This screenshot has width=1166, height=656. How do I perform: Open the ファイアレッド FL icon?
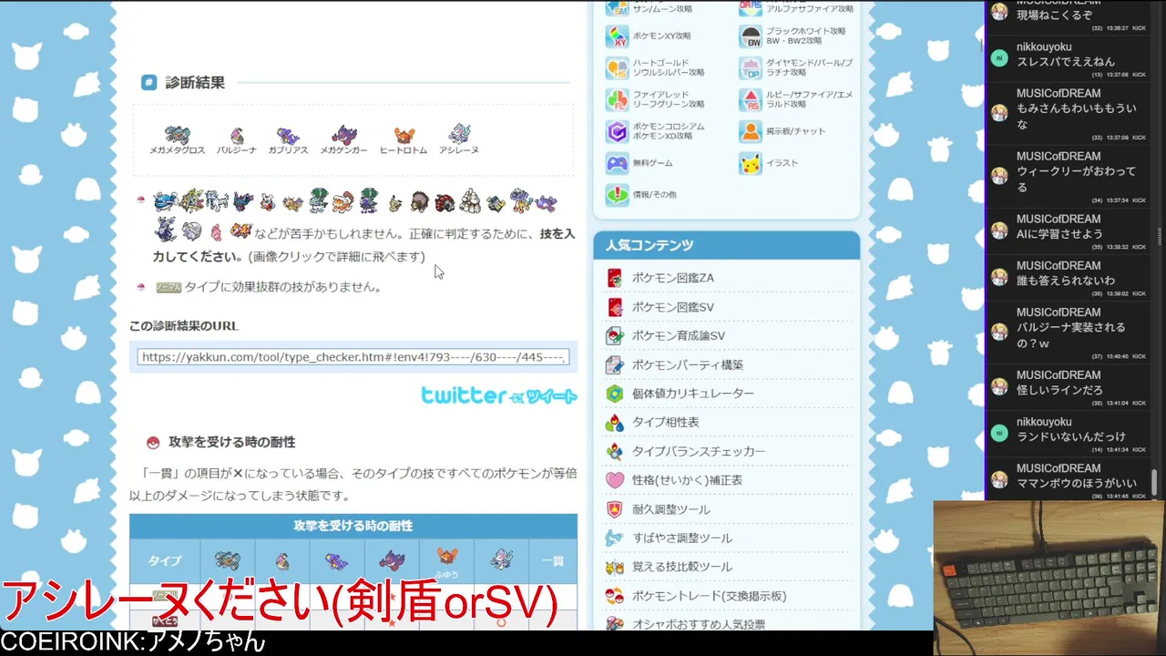(x=617, y=99)
